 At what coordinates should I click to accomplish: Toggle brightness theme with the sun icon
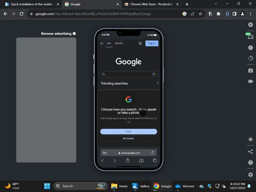pos(250,139)
